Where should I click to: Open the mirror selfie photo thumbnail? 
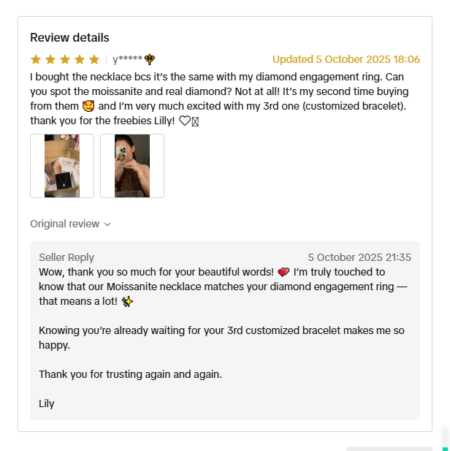(x=132, y=166)
